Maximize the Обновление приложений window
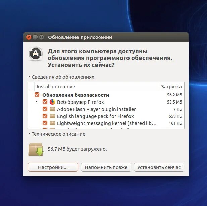207x206 pixels. click(41, 37)
